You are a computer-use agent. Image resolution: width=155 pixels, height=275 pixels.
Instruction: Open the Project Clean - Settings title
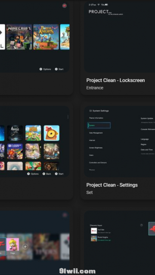click(x=112, y=185)
